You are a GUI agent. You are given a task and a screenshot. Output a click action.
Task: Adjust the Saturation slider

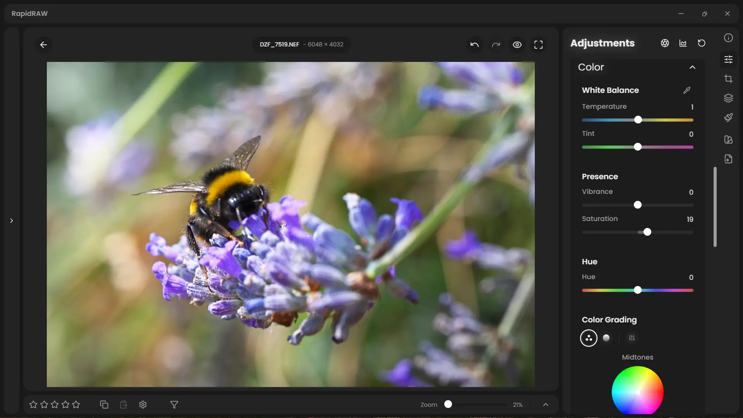(638, 232)
